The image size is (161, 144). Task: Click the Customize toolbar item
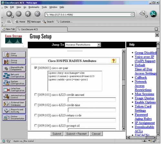click(x=65, y=22)
